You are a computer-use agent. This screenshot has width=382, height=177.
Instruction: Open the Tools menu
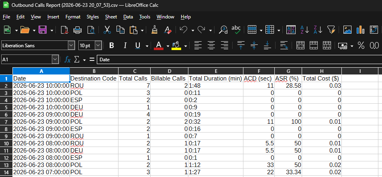coord(145,17)
